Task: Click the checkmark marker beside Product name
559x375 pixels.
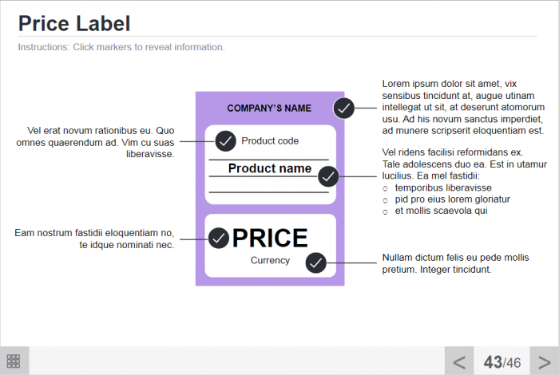Action: (328, 176)
